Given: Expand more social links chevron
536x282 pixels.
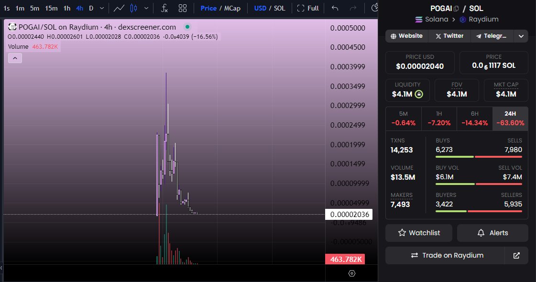Looking at the screenshot, I should [521, 36].
